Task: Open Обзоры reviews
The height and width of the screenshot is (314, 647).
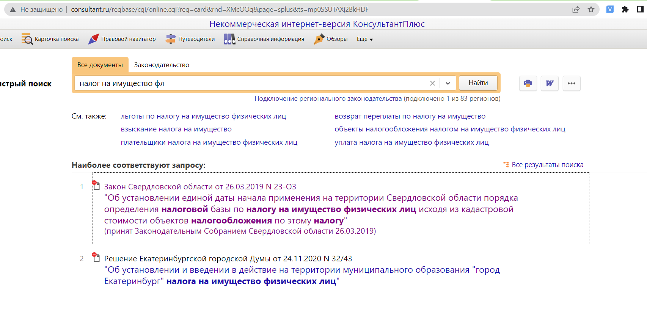Action: point(331,39)
